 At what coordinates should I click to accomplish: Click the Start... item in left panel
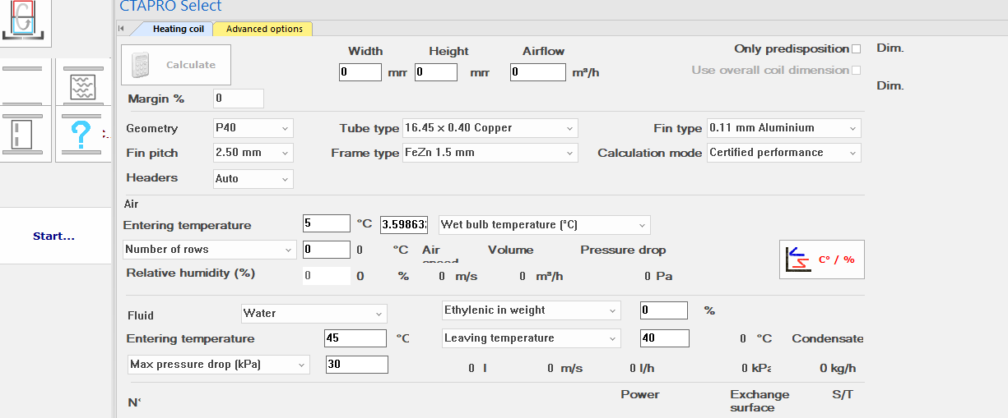tap(54, 237)
